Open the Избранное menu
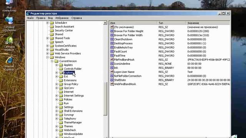 [x=62, y=18]
